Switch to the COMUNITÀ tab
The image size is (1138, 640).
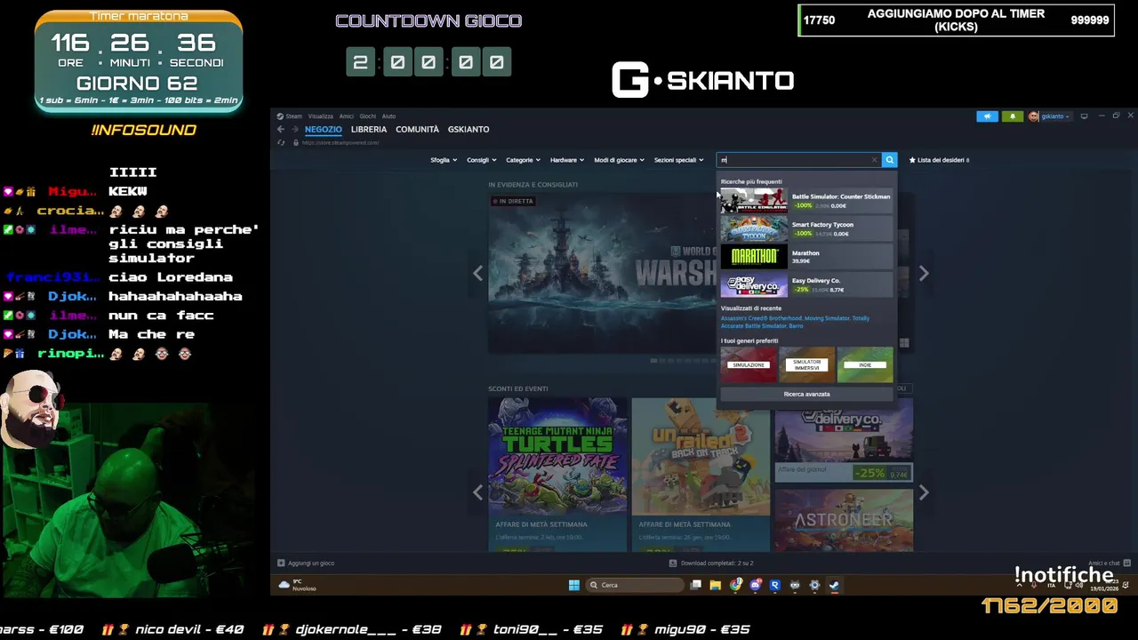pos(417,130)
